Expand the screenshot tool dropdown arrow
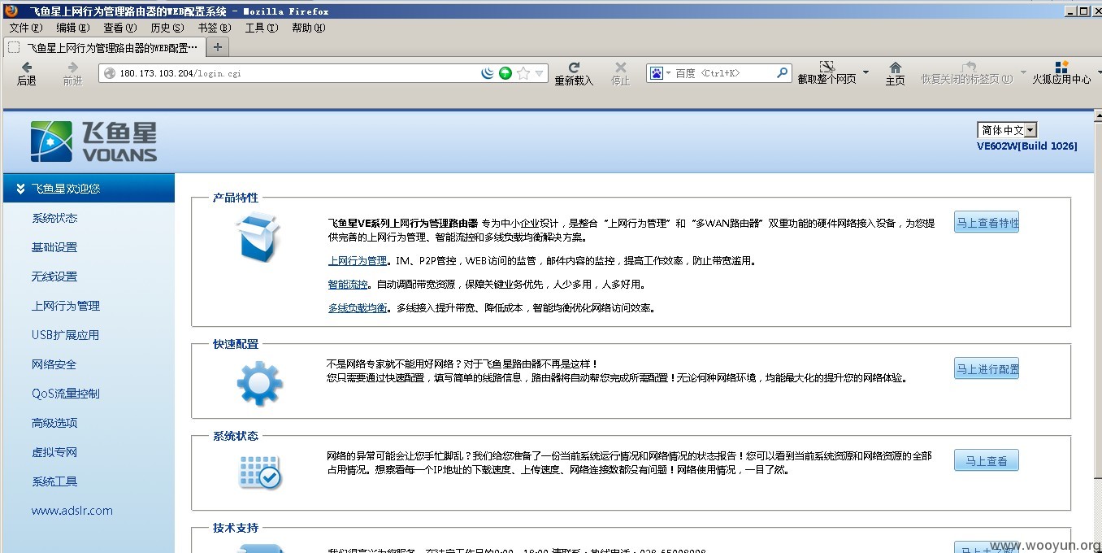The width and height of the screenshot is (1102, 553). pyautogui.click(x=866, y=72)
